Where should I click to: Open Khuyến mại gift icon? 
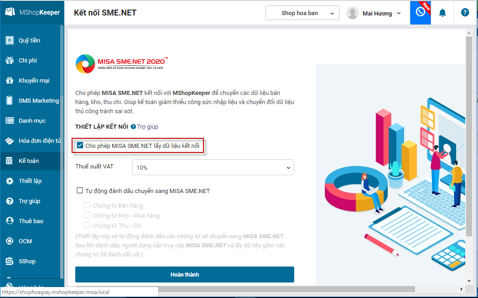[x=10, y=81]
